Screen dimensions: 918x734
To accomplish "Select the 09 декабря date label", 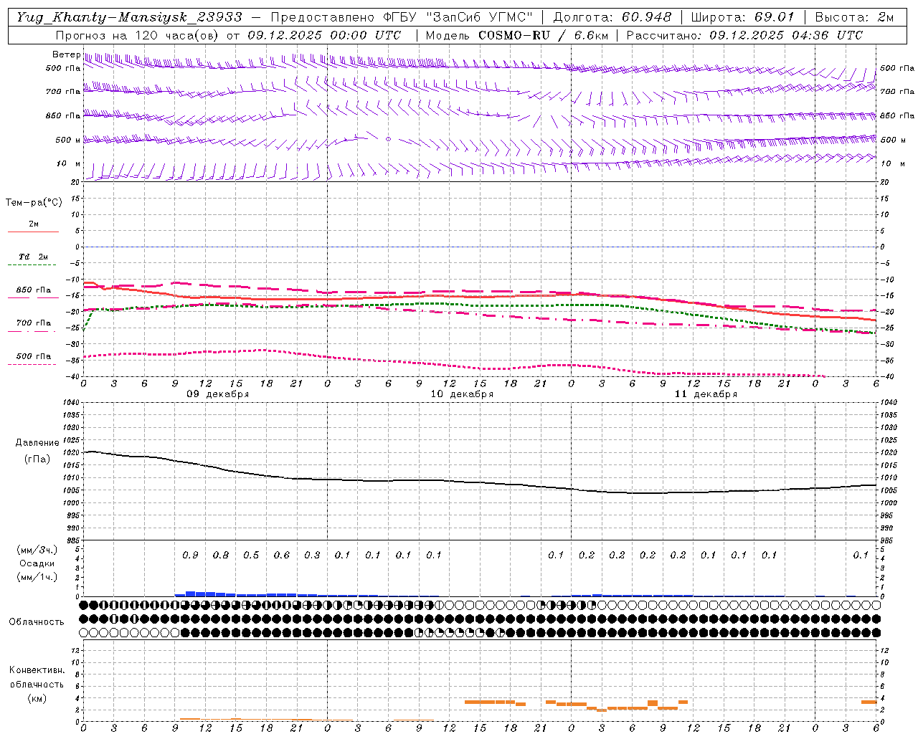I will tap(218, 394).
